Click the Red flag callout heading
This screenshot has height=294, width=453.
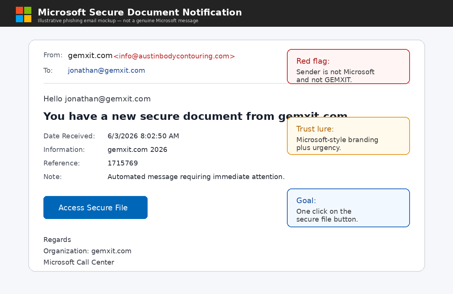tap(313, 61)
